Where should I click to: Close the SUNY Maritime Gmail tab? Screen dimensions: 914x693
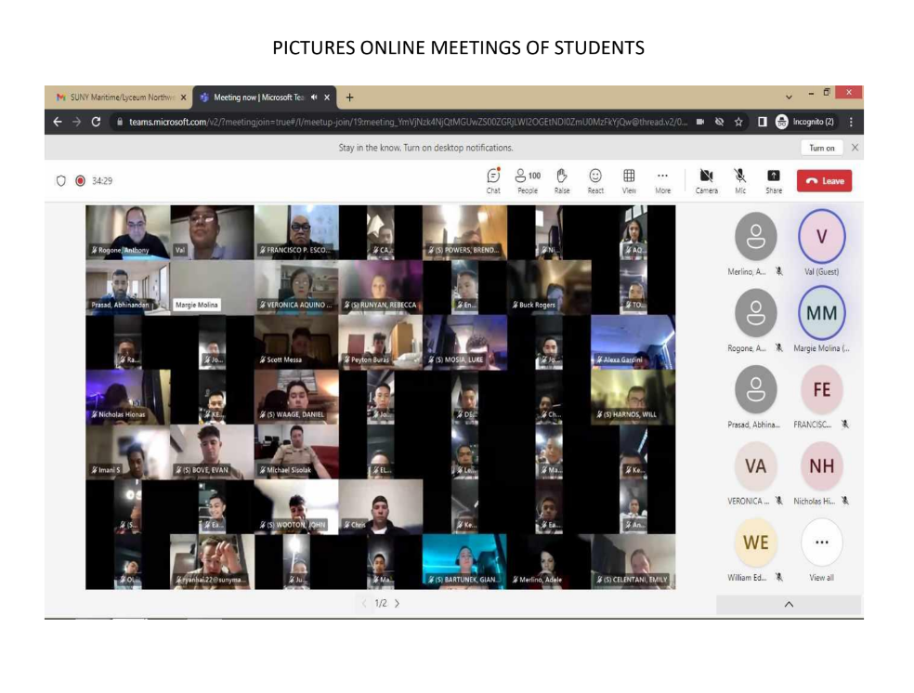pos(183,98)
